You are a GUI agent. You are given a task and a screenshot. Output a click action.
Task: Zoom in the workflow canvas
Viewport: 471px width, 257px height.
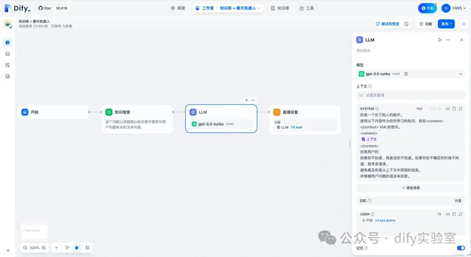pos(44,248)
